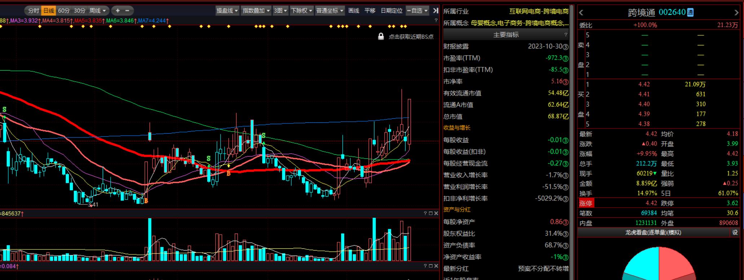The image size is (744, 280).
Task: Open the 3图 layout dropdown
Action: 280,11
